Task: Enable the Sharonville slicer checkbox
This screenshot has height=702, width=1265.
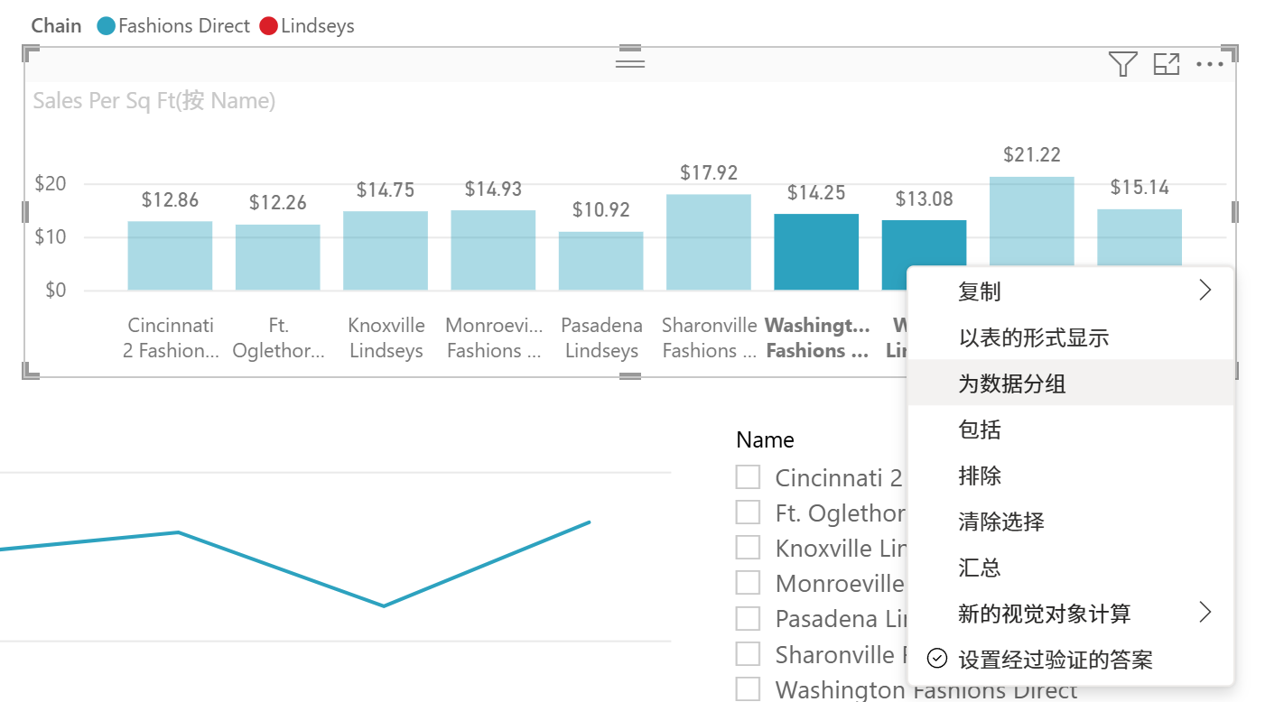Action: [748, 653]
